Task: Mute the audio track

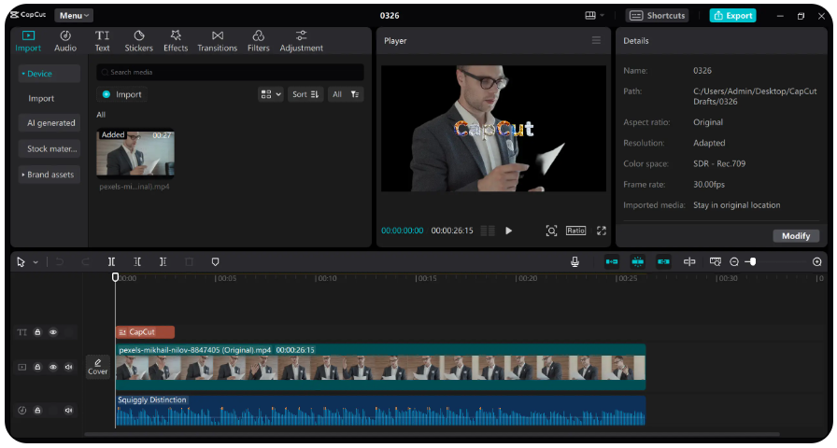Action: coord(68,410)
